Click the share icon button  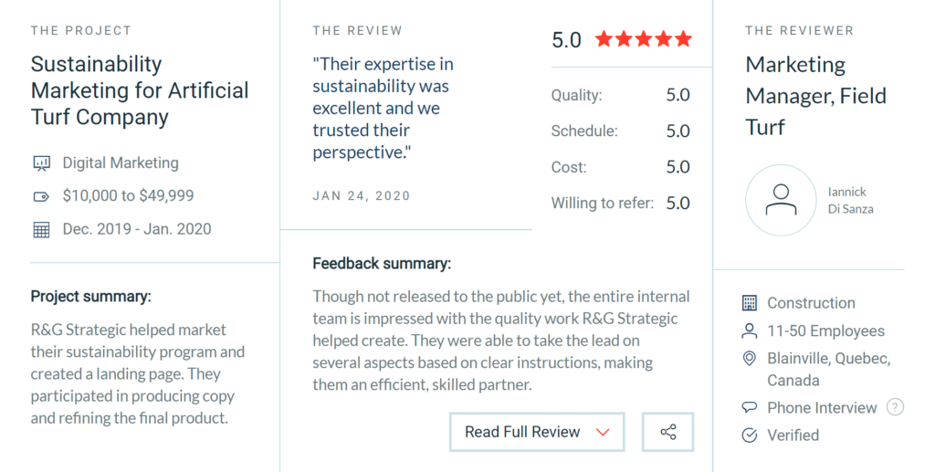667,432
